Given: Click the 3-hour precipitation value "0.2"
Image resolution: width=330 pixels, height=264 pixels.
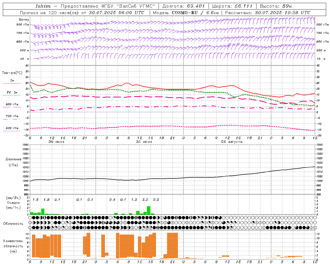Looking at the screenshot, I should click(x=156, y=200).
